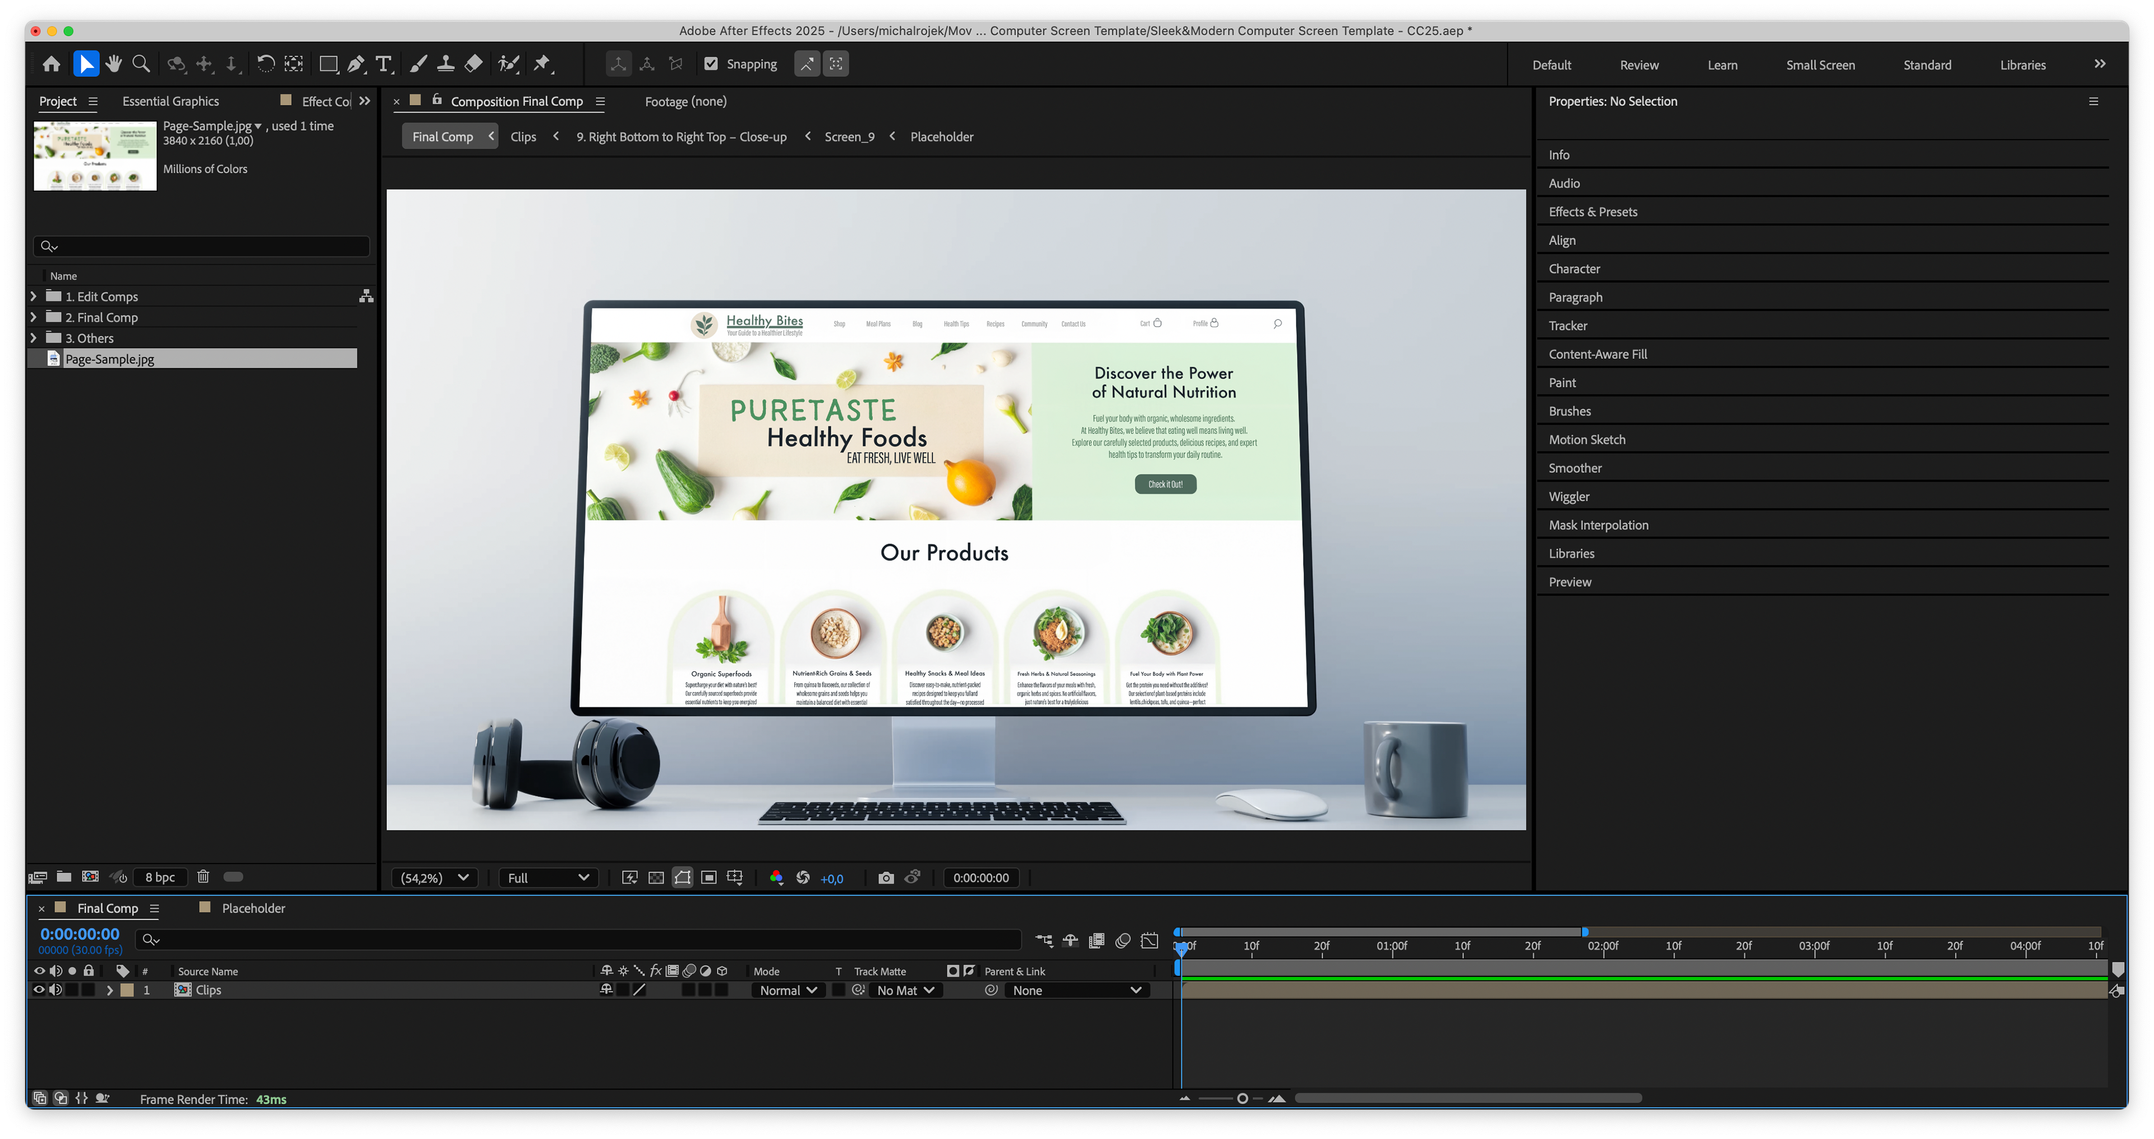Image resolution: width=2154 pixels, height=1139 pixels.
Task: Disable the Snapping checkbox
Action: 712,64
